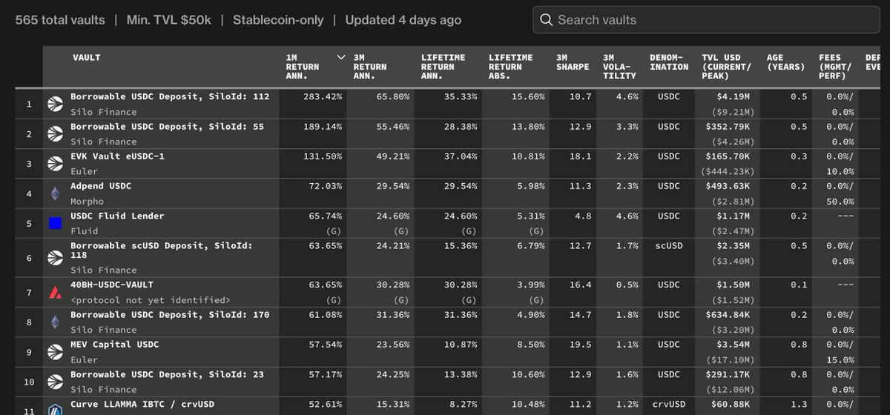Click the Ethereum icon beside SiloId: 170 vault
The width and height of the screenshot is (890, 415).
click(55, 322)
